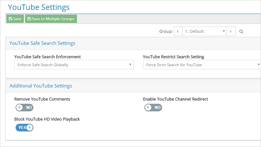
Task: Click the Save button
Action: [x=15, y=19]
